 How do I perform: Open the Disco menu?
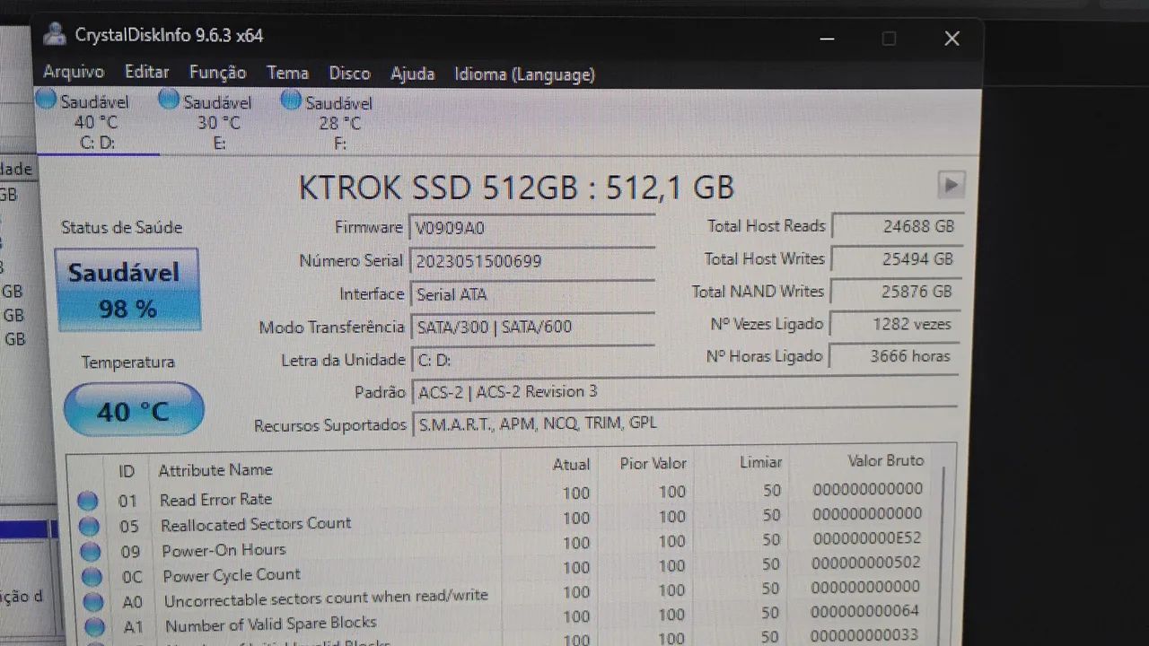tap(349, 74)
